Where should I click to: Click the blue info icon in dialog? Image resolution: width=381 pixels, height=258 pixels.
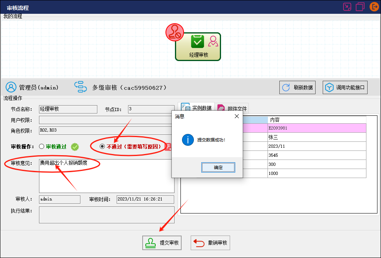[188, 140]
